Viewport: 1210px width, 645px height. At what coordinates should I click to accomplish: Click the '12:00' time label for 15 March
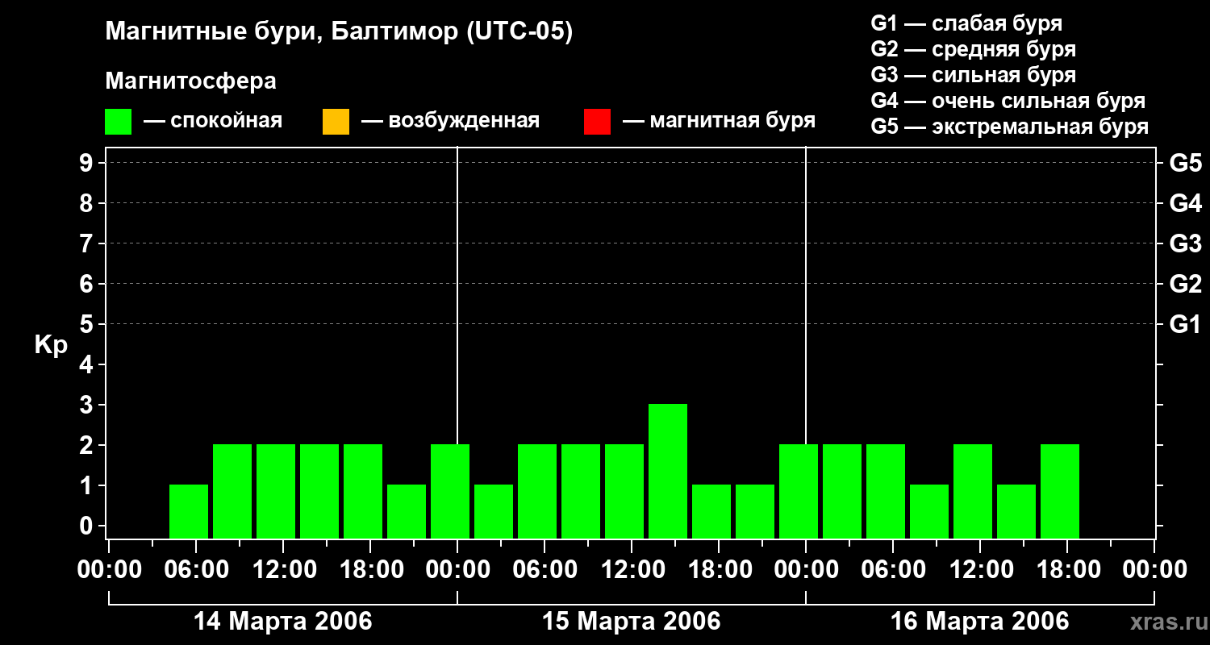pyautogui.click(x=632, y=569)
